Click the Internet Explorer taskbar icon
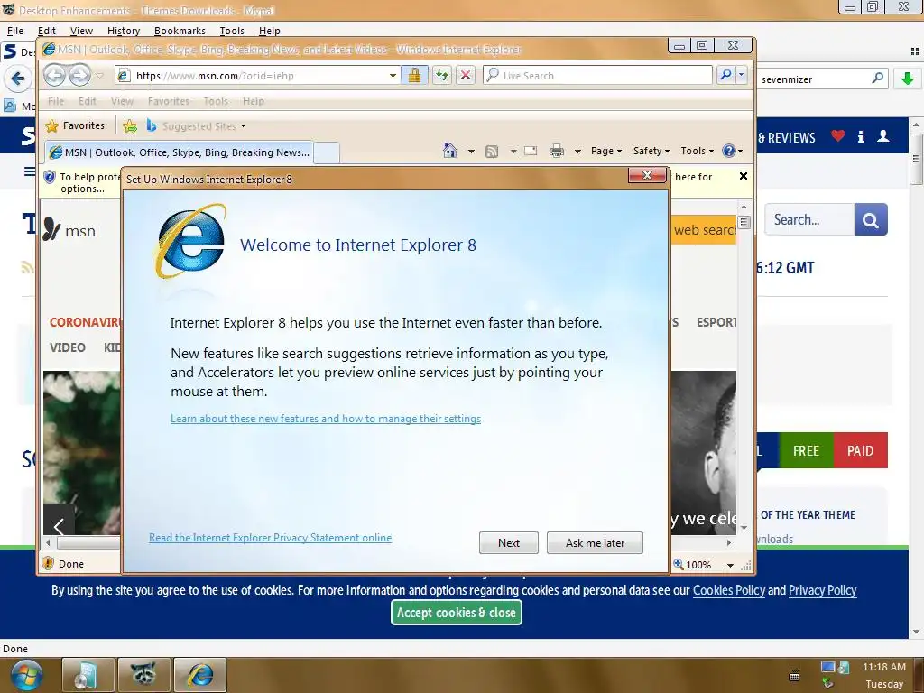 tap(200, 675)
